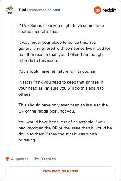Click Tijai's Snoo avatar image
The width and height of the screenshot is (121, 181).
[x=10, y=10]
